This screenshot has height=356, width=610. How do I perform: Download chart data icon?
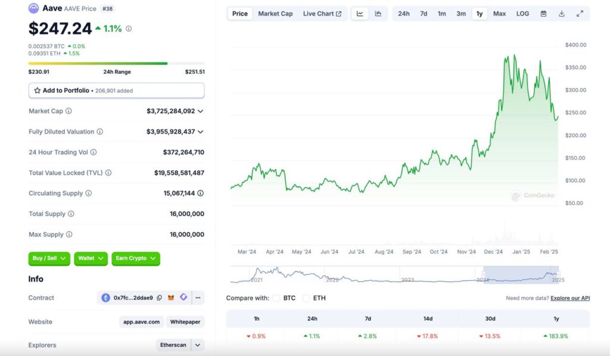[x=562, y=14]
